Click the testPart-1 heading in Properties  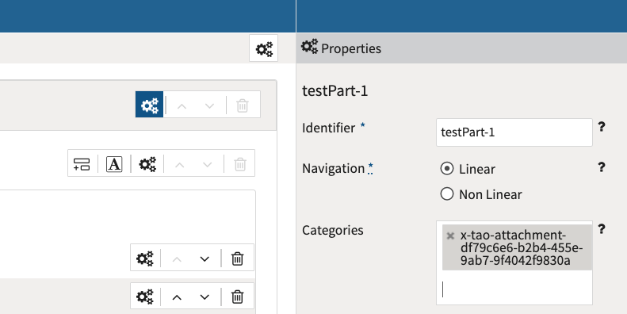click(x=335, y=91)
